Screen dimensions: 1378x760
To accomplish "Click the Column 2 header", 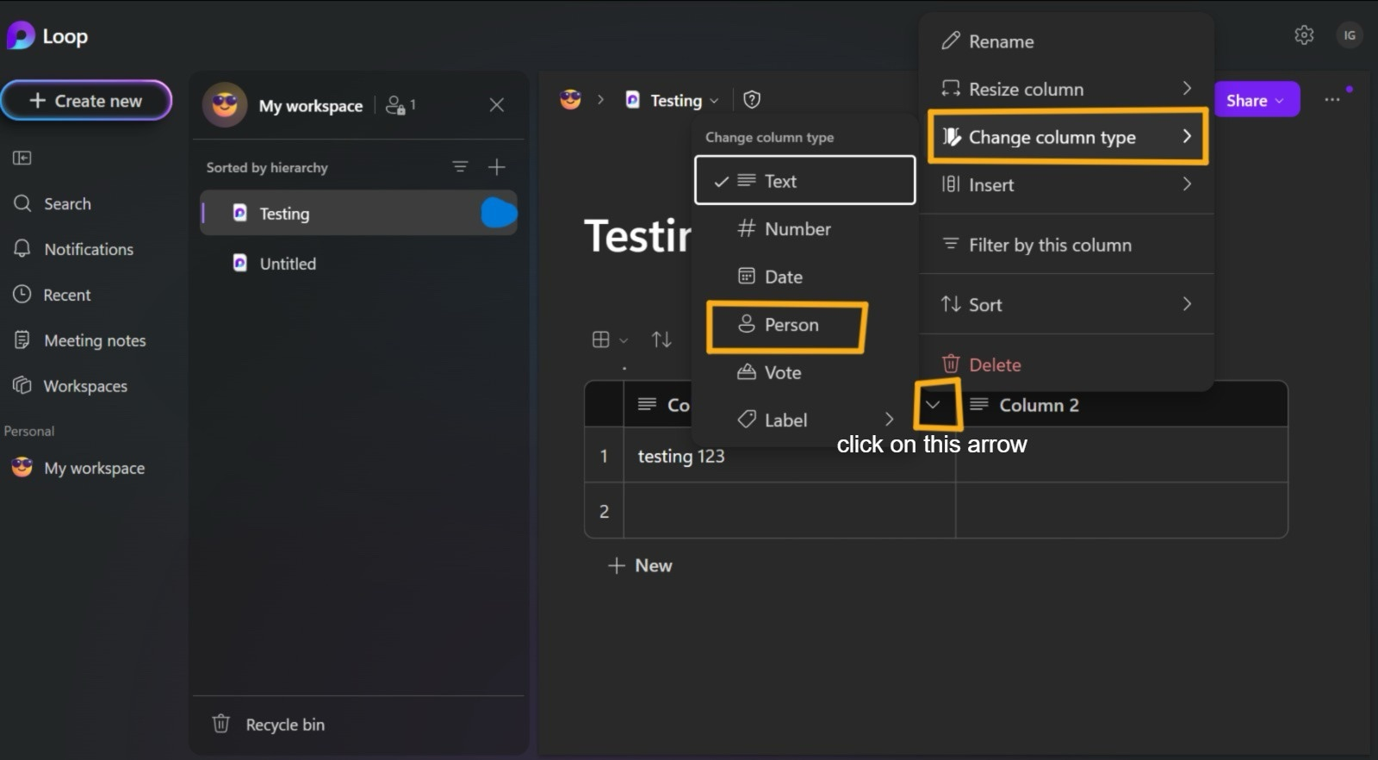I will pos(1121,405).
